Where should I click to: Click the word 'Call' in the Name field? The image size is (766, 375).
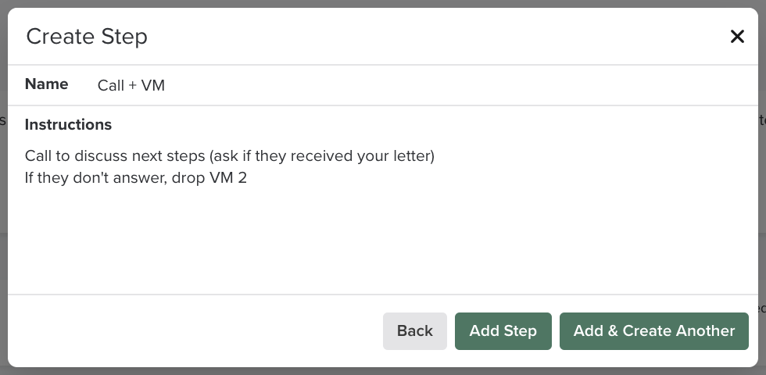[x=110, y=85]
